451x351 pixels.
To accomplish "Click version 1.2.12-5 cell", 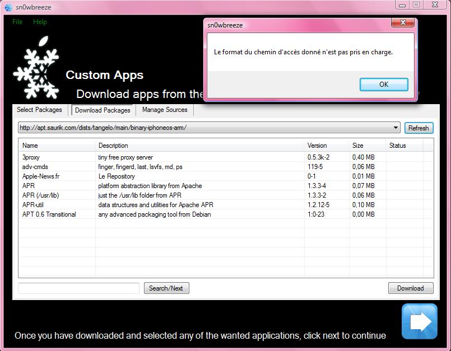I will (x=318, y=205).
